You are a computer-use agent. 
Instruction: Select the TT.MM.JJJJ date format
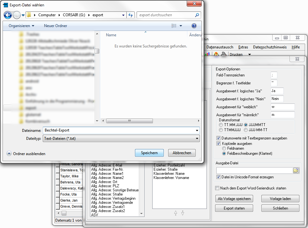click(x=221, y=125)
